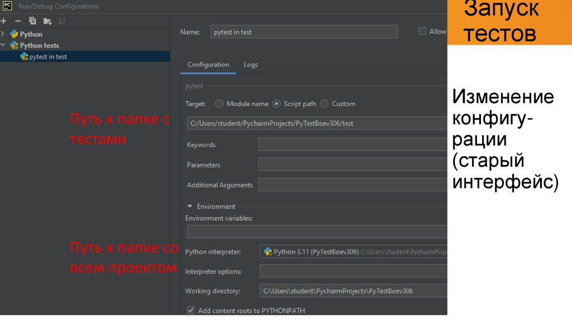
Task: Switch to the Logs tab
Action: click(251, 65)
